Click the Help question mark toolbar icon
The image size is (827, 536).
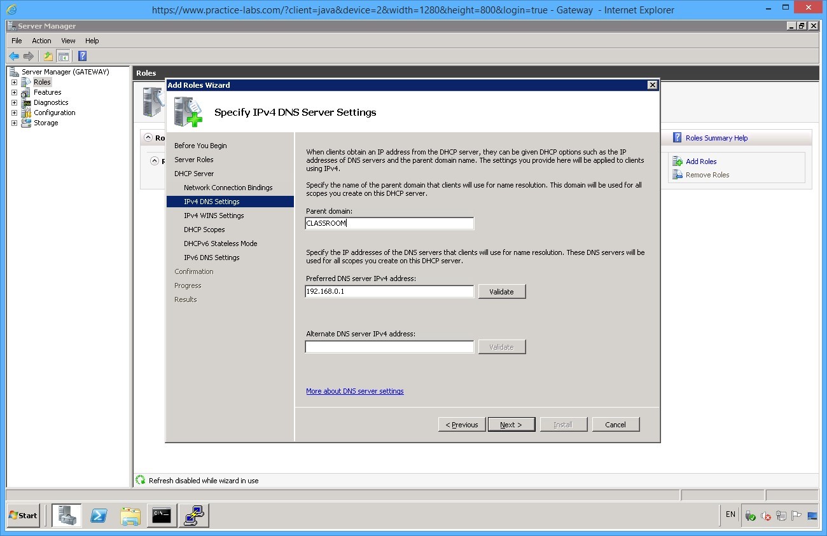[x=82, y=56]
